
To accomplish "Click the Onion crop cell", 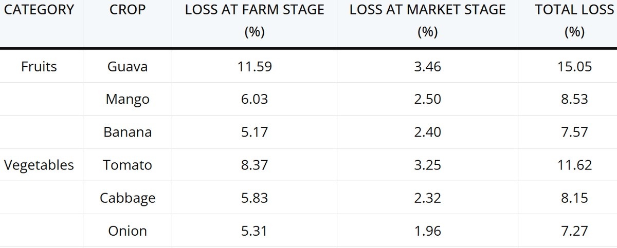I will [128, 231].
